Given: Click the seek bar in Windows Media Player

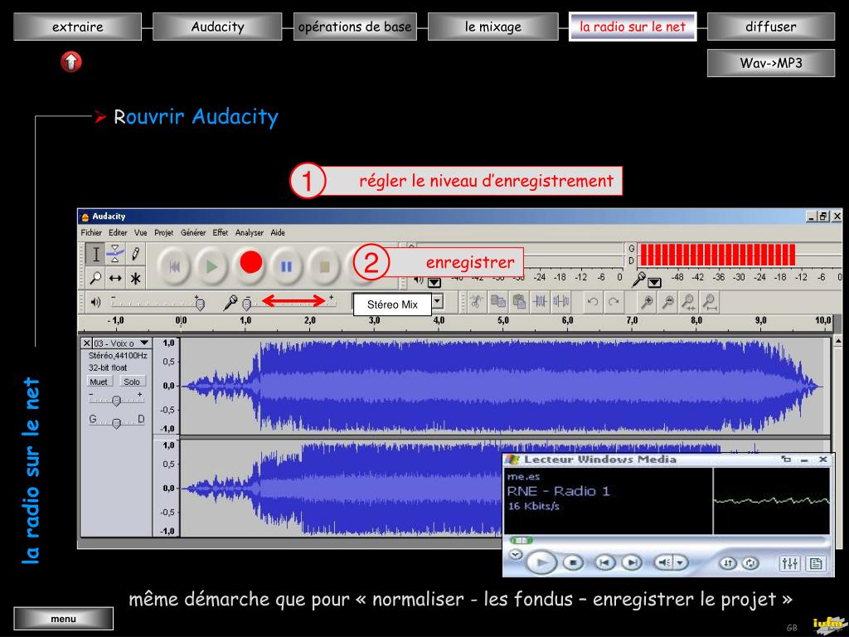Looking at the screenshot, I should point(667,540).
